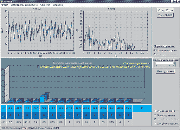180x130 pixels.
Task: Open the Файл menu
Action: coord(5,5)
